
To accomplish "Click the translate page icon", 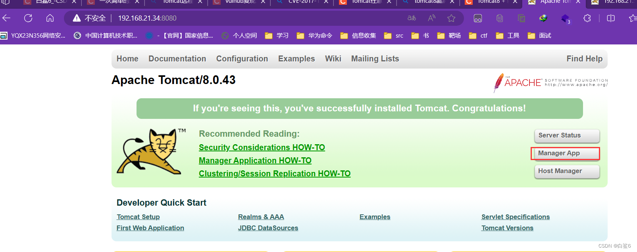I will tap(412, 18).
